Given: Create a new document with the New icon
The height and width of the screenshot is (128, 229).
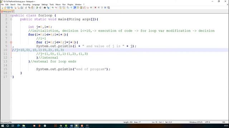Looking at the screenshot, I should click(2, 7).
